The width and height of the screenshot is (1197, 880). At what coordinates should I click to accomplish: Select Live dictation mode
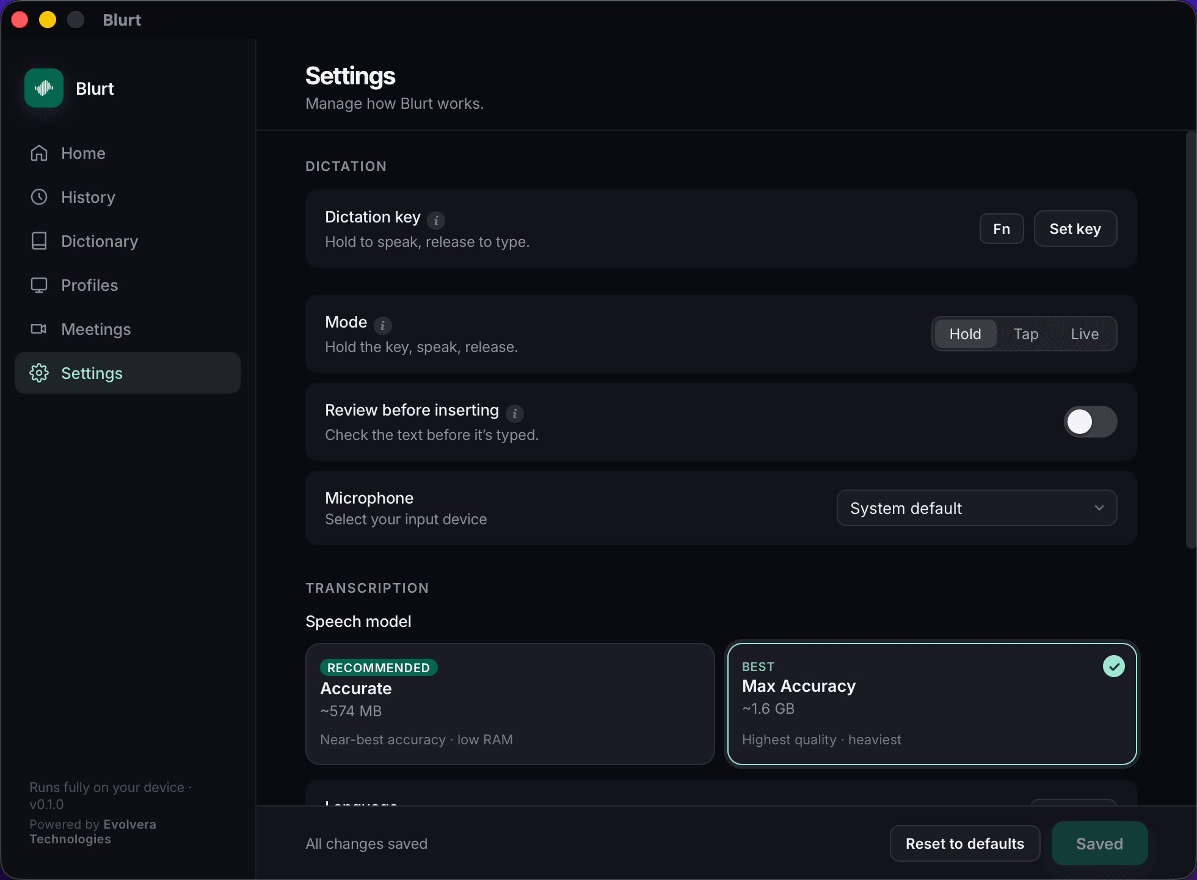1085,334
